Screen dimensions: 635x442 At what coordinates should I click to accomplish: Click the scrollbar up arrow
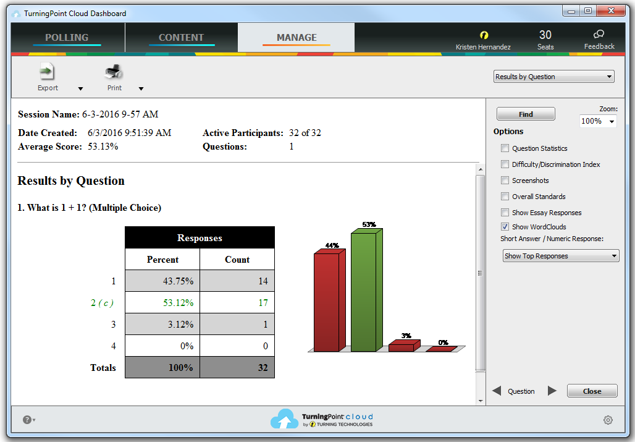pyautogui.click(x=481, y=169)
